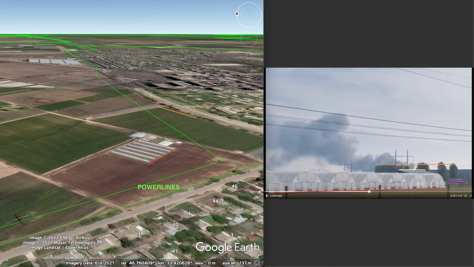This screenshot has height=267, width=474.
Task: Click the video frame showing smoke over greenhouses
Action: pos(369,133)
